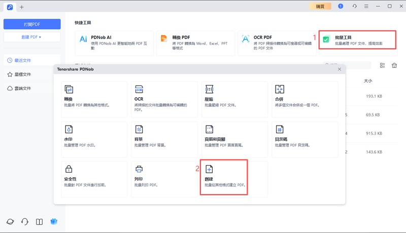Choose the 合併 merge PDF tool

tap(305, 99)
